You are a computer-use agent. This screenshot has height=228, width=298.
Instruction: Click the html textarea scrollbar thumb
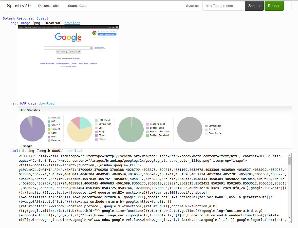coord(289,161)
